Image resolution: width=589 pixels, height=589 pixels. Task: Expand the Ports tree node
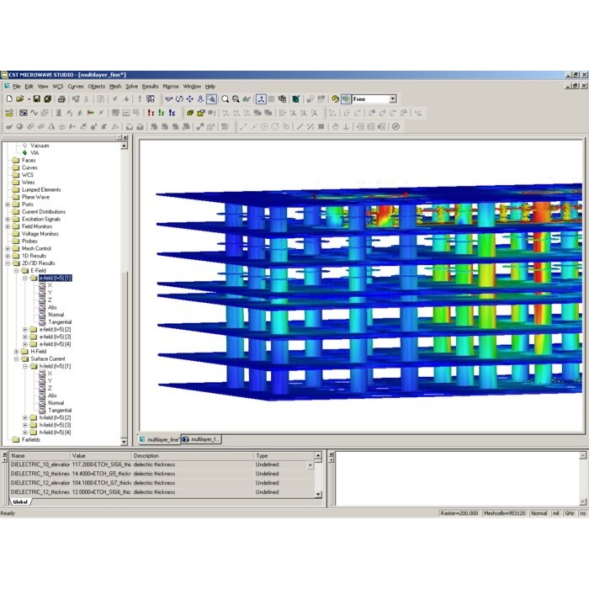click(x=8, y=204)
